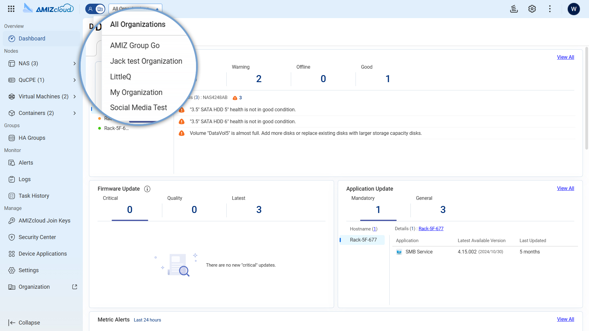
Task: Expand Virtual Machines (2) chevron
Action: coord(75,97)
